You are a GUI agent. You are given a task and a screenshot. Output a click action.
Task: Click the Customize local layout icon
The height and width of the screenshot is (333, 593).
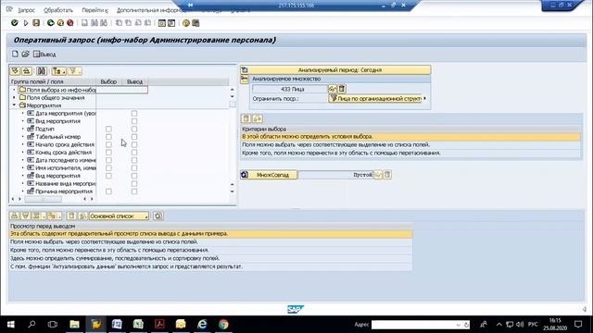pyautogui.click(x=196, y=23)
